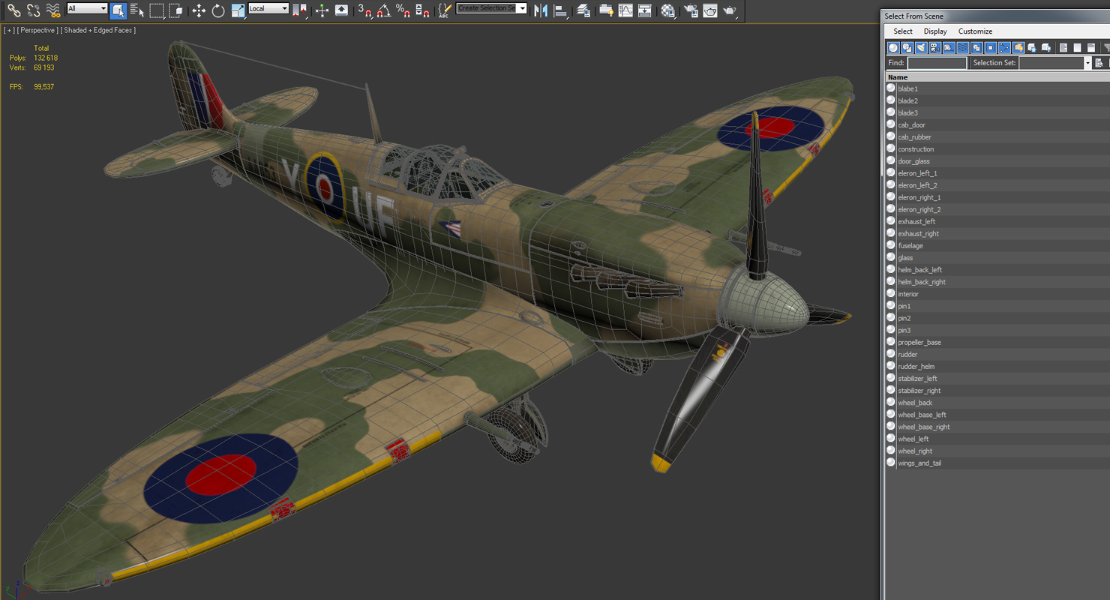This screenshot has width=1110, height=600.
Task: Click the Mirror tool
Action: tap(541, 10)
